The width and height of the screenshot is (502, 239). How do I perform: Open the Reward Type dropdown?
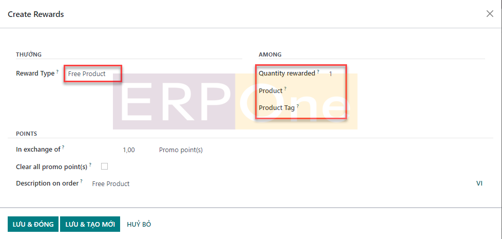click(x=93, y=74)
